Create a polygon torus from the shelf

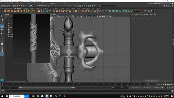pos(18,11)
